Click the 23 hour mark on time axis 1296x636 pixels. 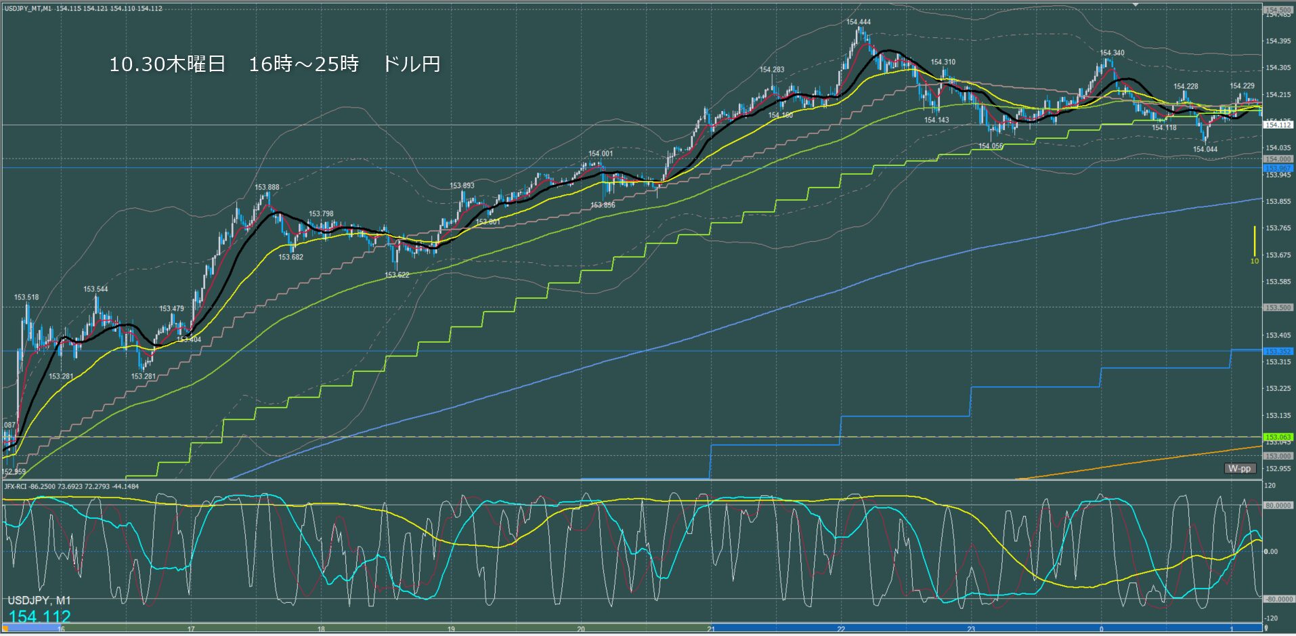(971, 629)
